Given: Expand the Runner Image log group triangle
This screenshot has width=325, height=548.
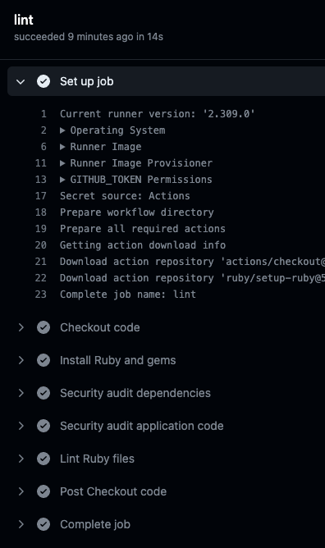Looking at the screenshot, I should 62,147.
